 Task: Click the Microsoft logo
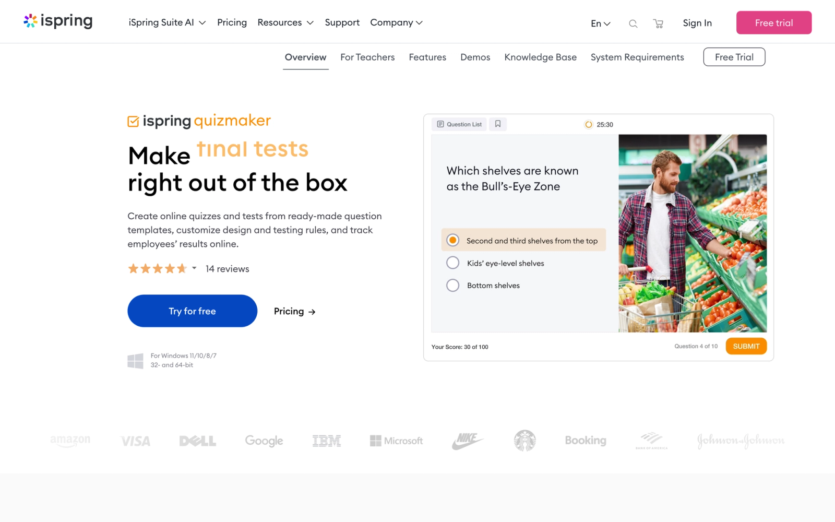coord(397,441)
